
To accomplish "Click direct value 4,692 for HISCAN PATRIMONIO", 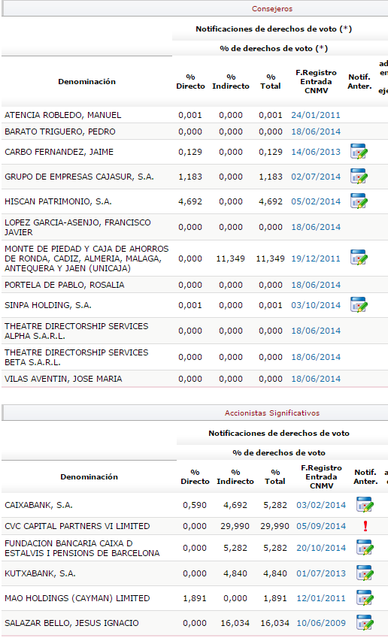I will [x=190, y=202].
